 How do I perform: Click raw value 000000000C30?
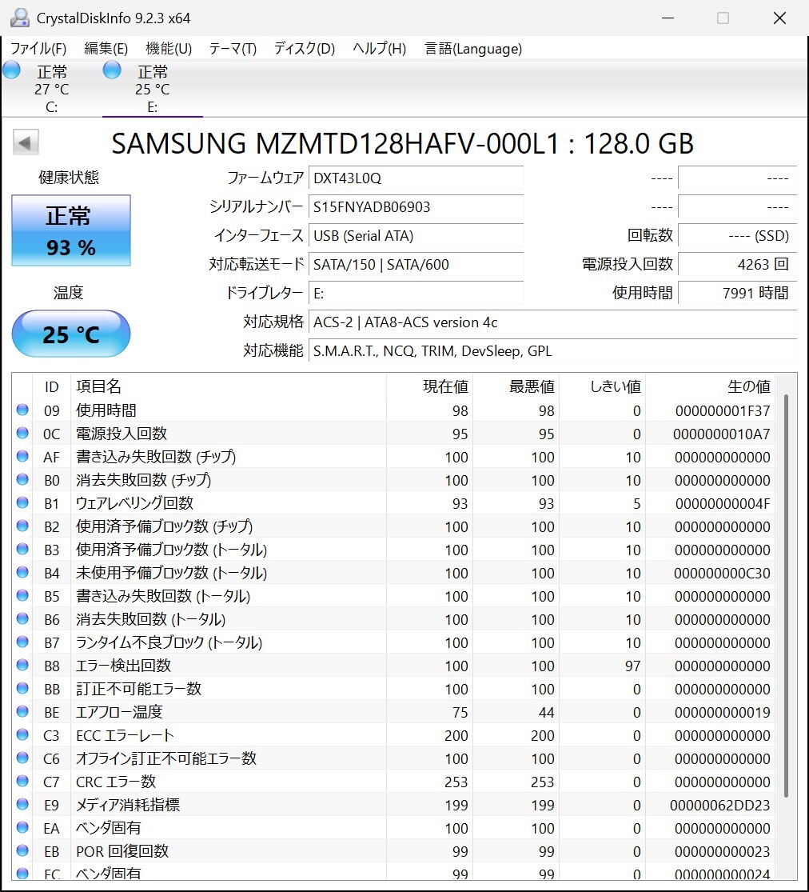(722, 573)
